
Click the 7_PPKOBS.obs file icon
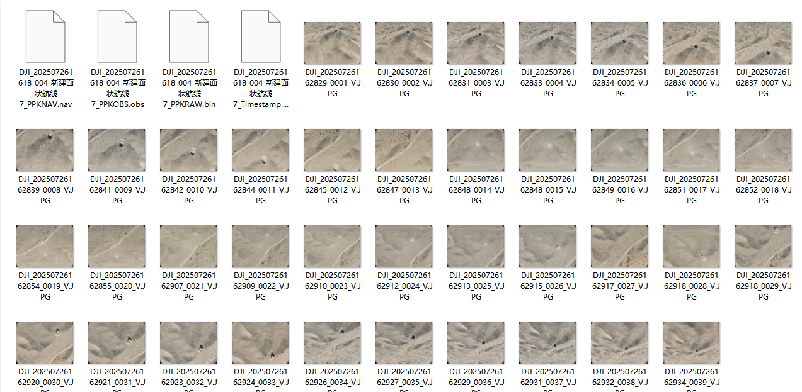[117, 36]
